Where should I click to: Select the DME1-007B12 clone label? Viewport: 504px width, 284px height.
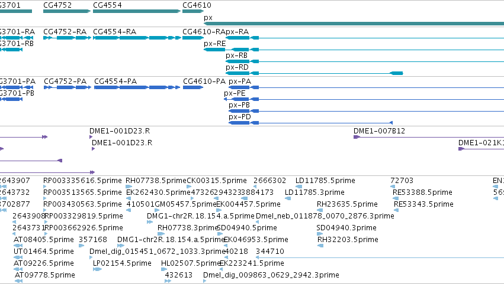coord(379,131)
